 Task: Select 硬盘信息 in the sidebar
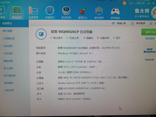point(8,61)
